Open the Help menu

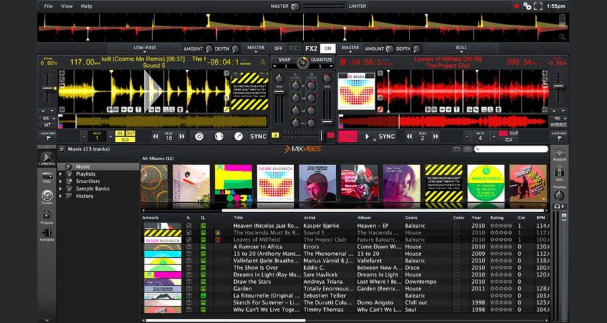[87, 6]
